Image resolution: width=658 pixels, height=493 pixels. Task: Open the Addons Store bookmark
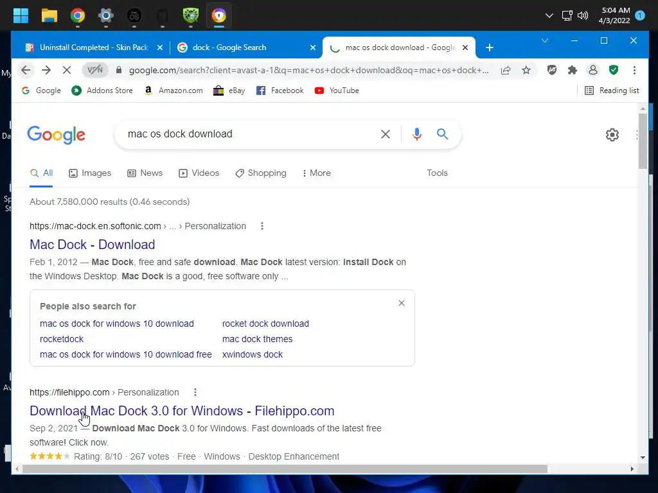(x=102, y=90)
